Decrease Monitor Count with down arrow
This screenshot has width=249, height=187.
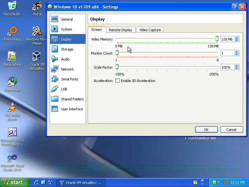point(237,54)
